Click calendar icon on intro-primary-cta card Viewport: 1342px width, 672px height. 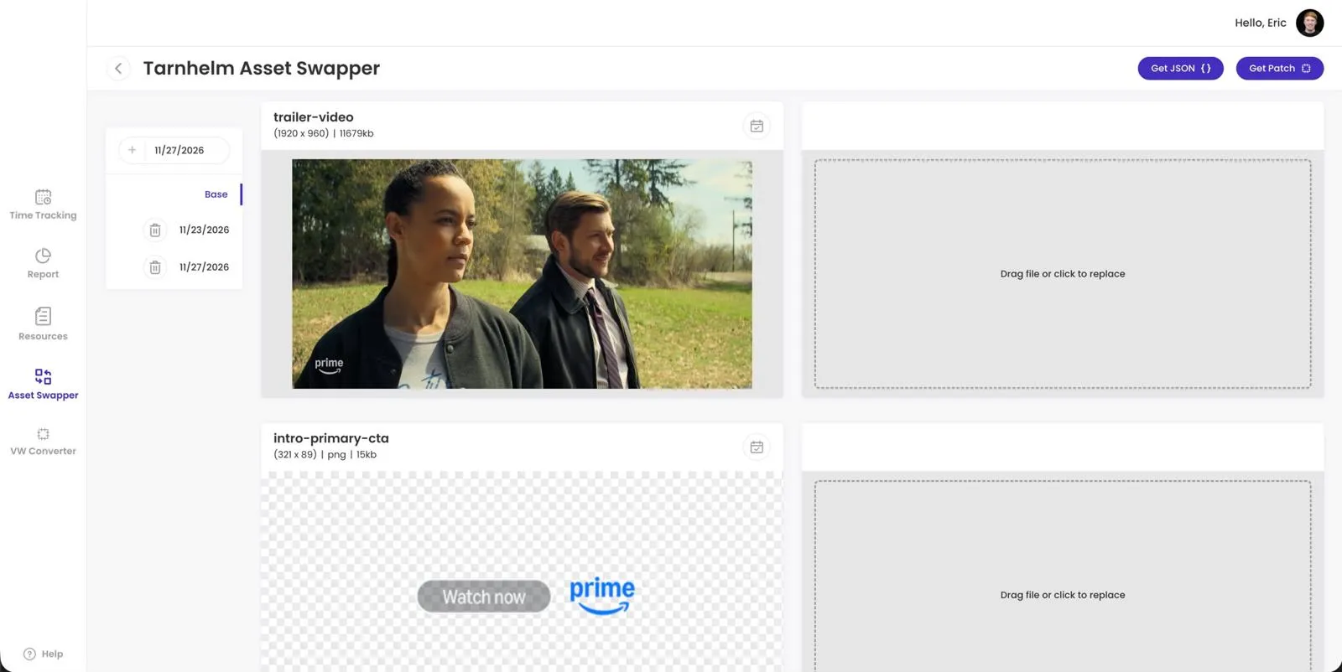tap(757, 447)
